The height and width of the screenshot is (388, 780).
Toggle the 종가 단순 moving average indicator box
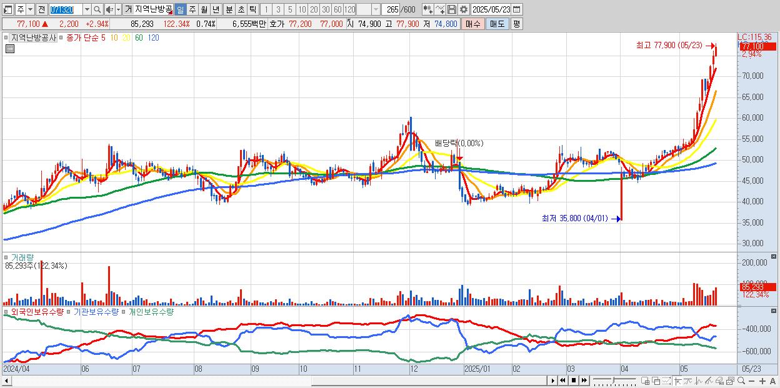point(62,38)
